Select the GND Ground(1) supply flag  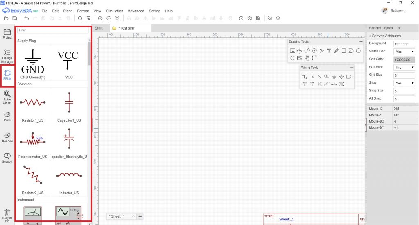[x=33, y=63]
